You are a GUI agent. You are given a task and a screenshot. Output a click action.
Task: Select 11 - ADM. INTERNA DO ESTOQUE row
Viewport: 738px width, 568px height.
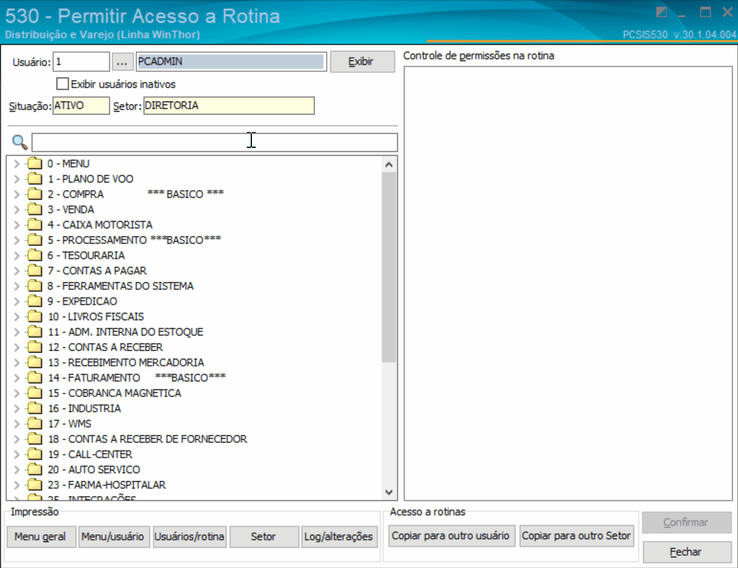[126, 332]
